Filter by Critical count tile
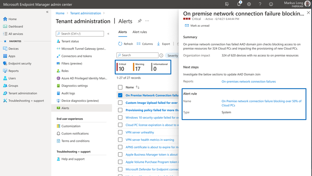Image resolution: width=312 pixels, height=176 pixels. 122,67
